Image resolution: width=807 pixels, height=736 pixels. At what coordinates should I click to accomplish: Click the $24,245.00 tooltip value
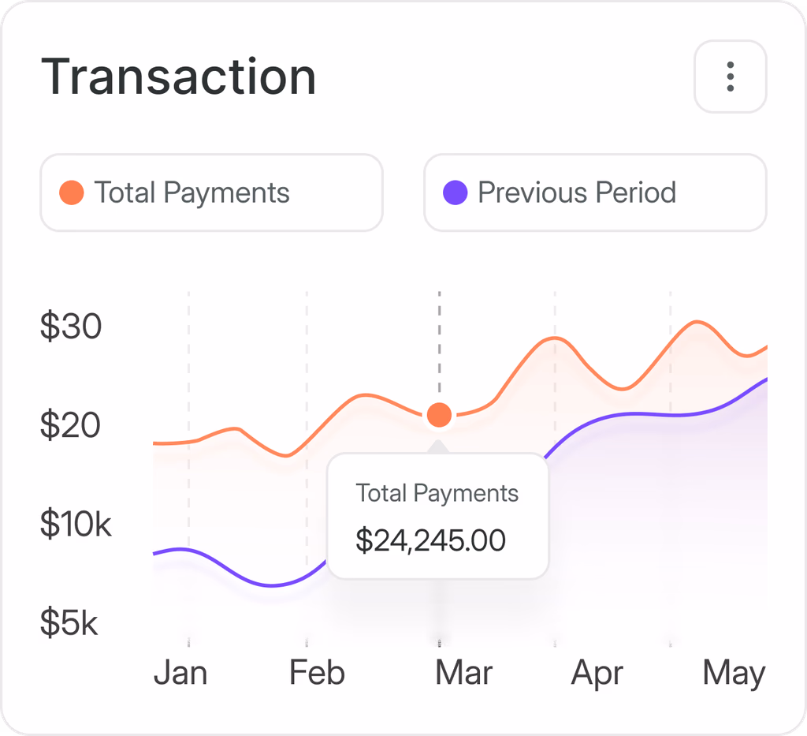pos(431,541)
